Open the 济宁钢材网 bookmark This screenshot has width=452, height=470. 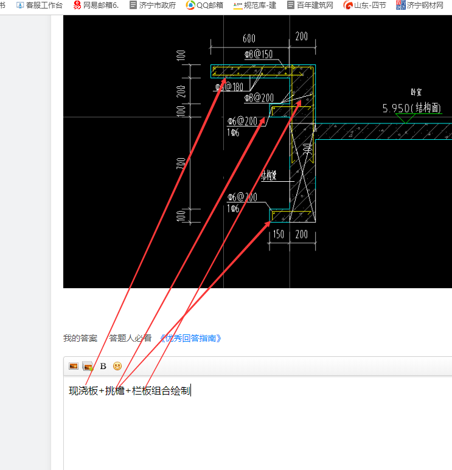pyautogui.click(x=420, y=5)
